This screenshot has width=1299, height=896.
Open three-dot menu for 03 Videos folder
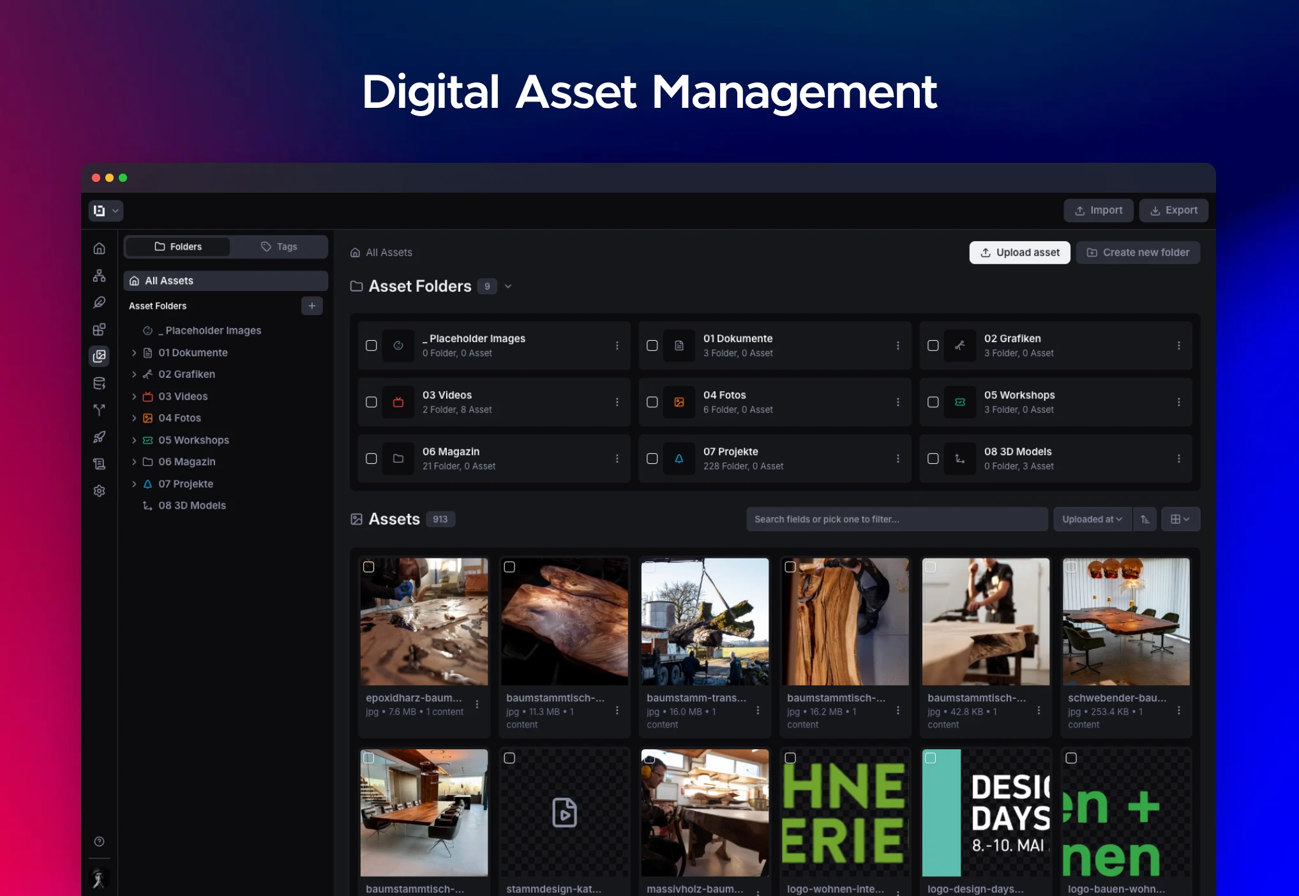pos(617,402)
